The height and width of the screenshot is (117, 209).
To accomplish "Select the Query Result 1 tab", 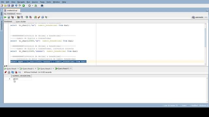I will (x=28, y=69).
